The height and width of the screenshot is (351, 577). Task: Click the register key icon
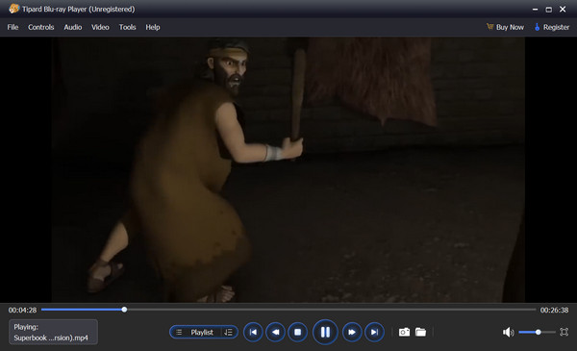click(537, 27)
